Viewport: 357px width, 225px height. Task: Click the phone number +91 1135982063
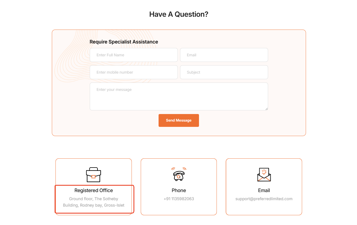[179, 199]
